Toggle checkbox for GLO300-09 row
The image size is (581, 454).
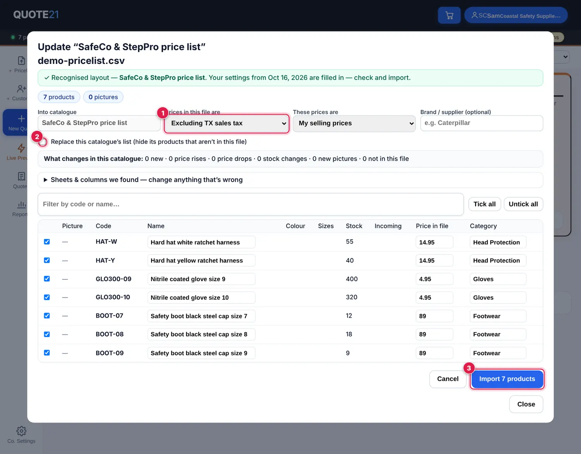tap(47, 279)
